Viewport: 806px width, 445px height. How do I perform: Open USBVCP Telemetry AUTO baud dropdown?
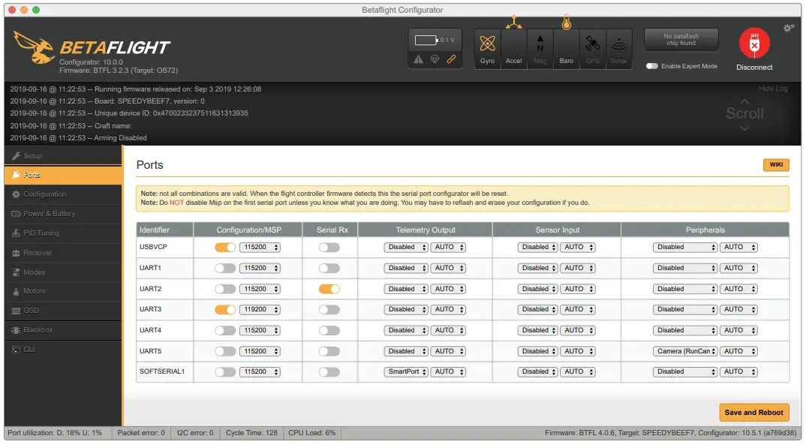pos(448,248)
